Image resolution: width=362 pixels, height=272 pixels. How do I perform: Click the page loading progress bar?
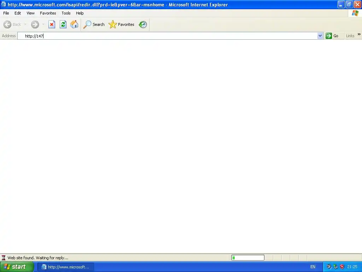tap(248, 258)
